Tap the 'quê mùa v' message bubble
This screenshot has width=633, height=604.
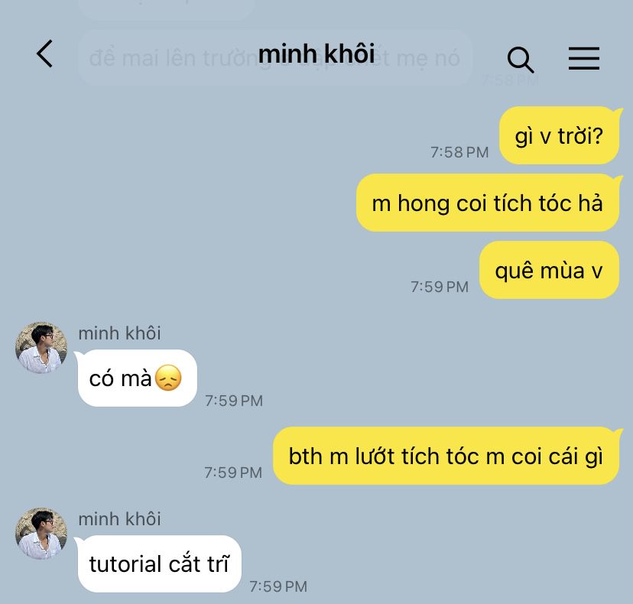[549, 270]
